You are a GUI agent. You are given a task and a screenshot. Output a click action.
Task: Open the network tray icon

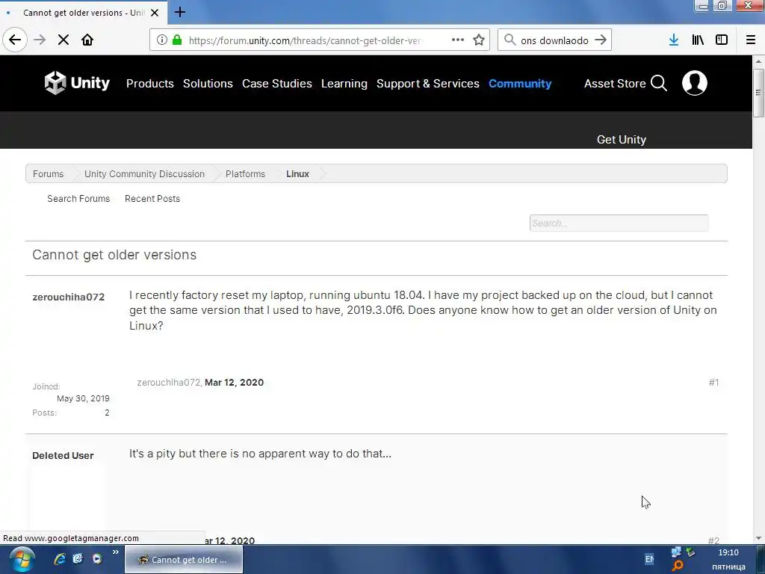(676, 552)
